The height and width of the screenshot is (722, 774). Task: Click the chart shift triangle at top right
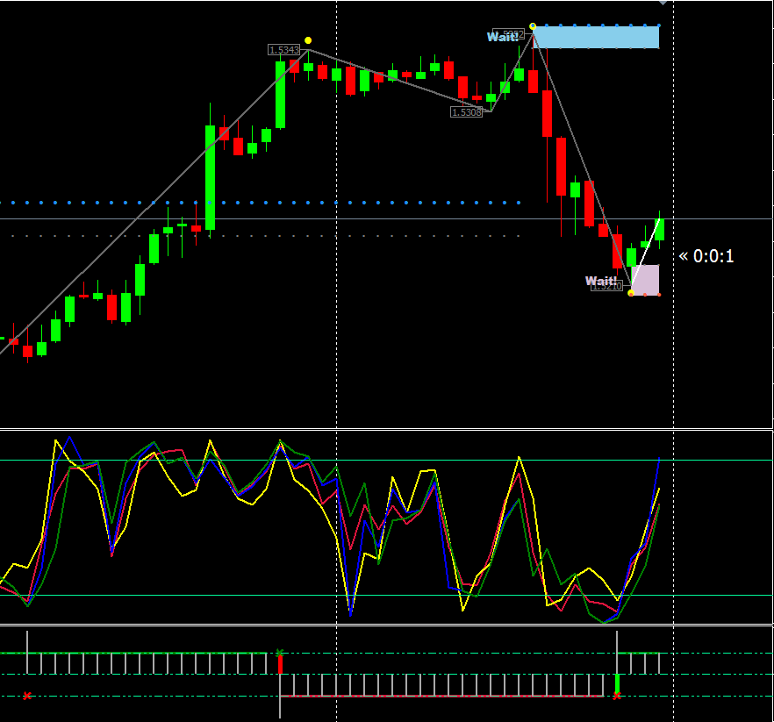click(663, 3)
